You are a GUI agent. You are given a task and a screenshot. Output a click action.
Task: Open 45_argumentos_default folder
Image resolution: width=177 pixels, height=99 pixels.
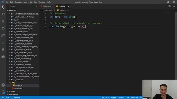point(22,50)
